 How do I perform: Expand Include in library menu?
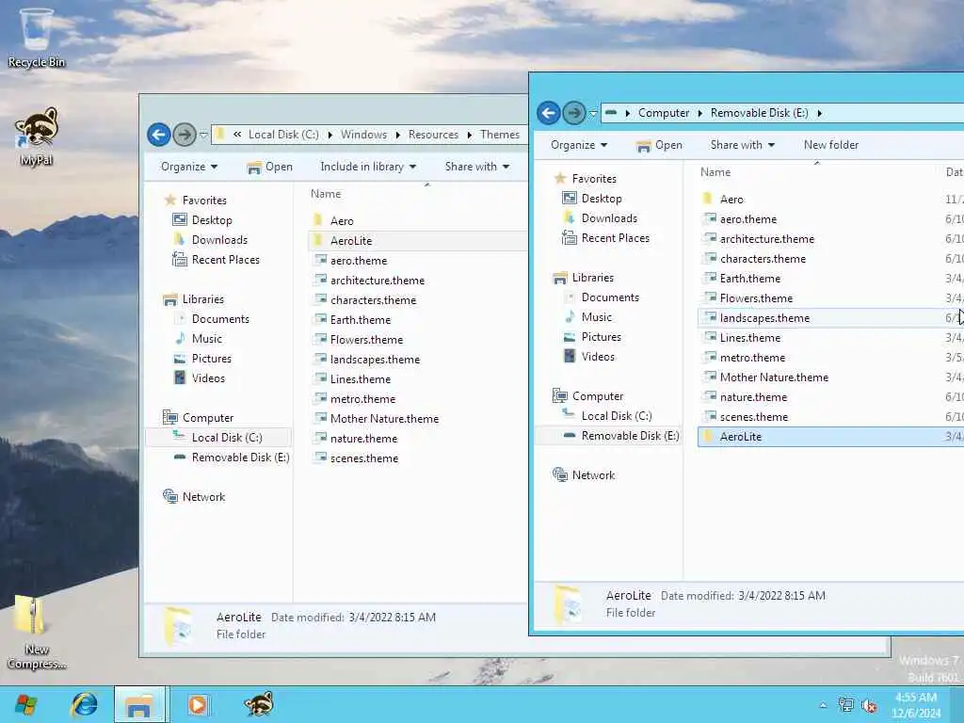368,167
